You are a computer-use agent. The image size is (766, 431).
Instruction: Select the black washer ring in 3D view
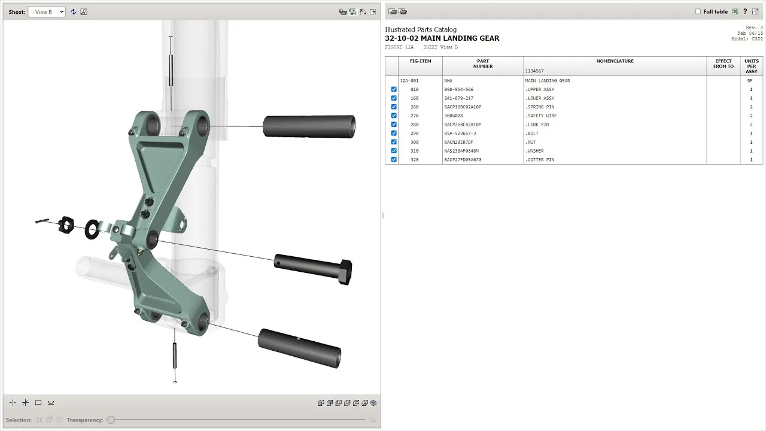click(x=92, y=229)
